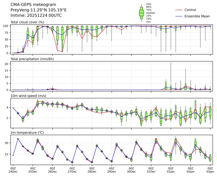Click the PreyVeng location coordinates text
The width and height of the screenshot is (217, 176).
(x=39, y=10)
